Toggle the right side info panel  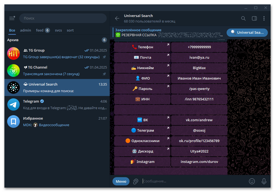[254, 18]
